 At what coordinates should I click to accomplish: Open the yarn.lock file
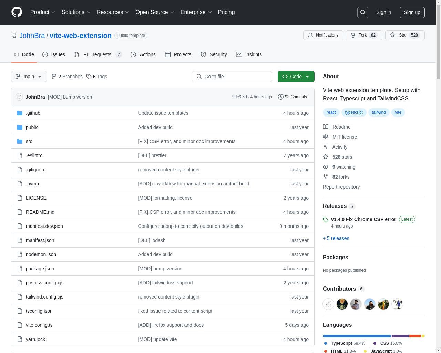(35, 339)
